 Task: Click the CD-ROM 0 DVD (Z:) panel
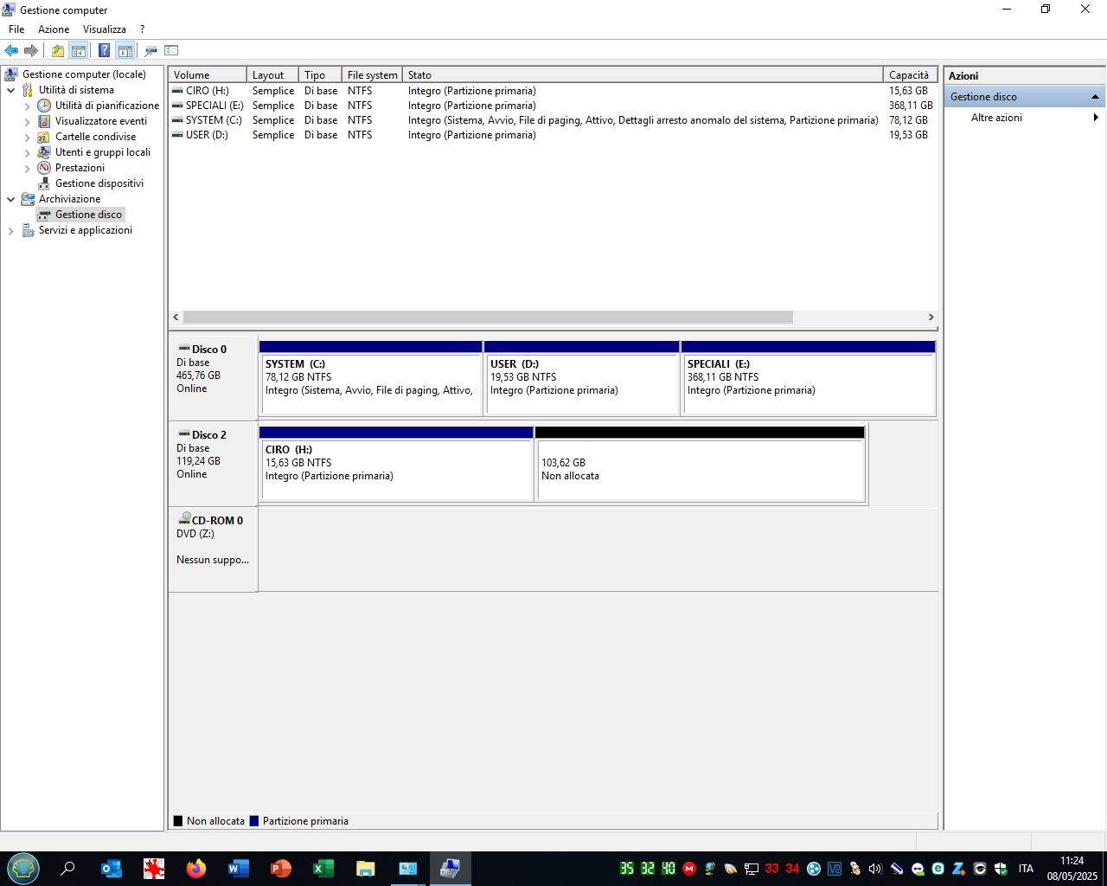213,549
